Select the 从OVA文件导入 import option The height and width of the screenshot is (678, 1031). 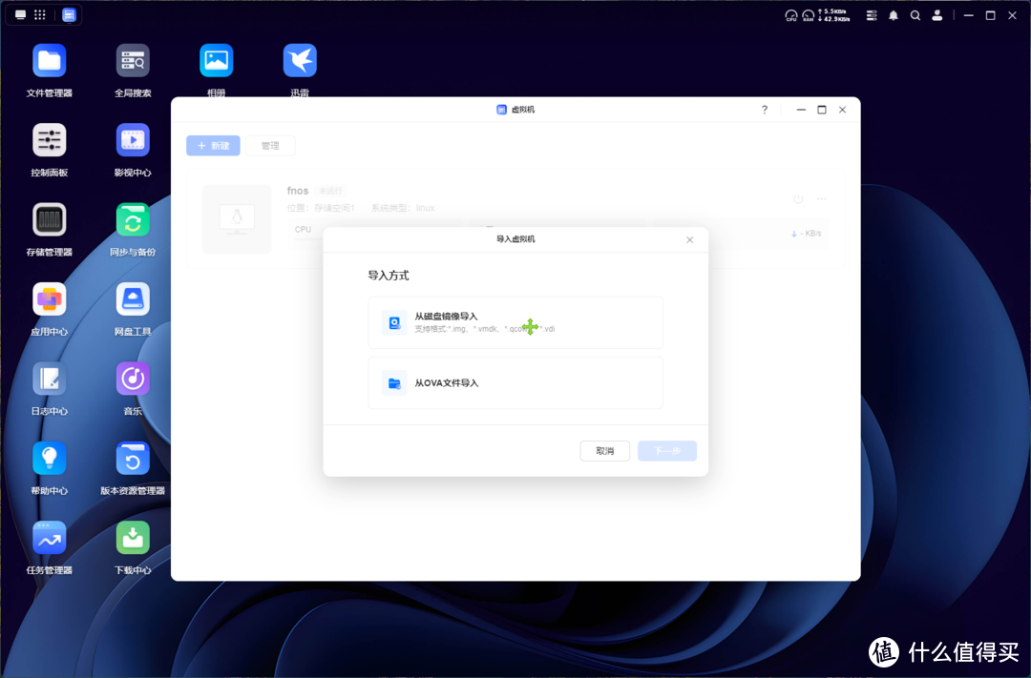pyautogui.click(x=515, y=382)
